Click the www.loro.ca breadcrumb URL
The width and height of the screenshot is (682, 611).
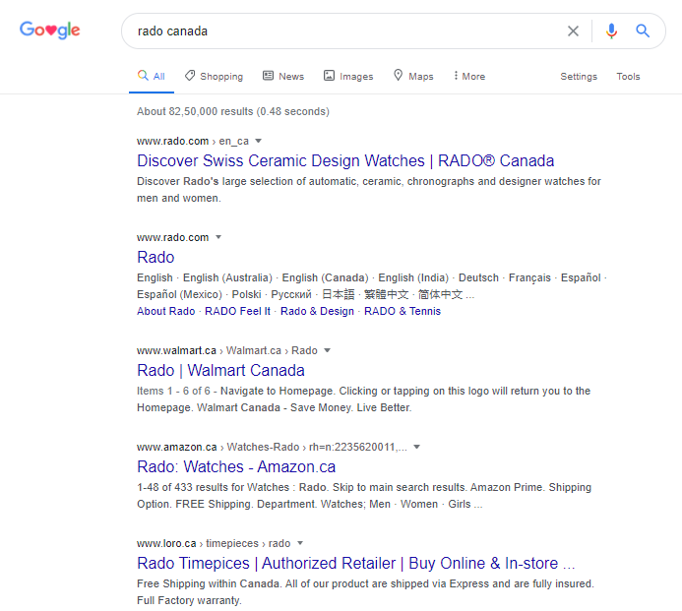[x=214, y=544]
